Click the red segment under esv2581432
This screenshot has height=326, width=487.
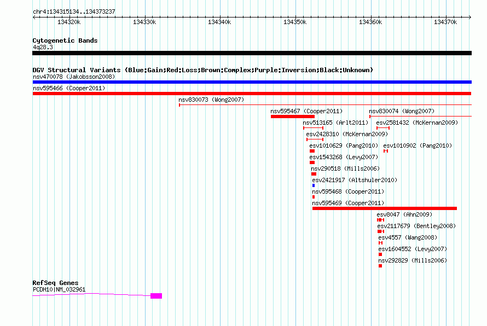point(383,128)
